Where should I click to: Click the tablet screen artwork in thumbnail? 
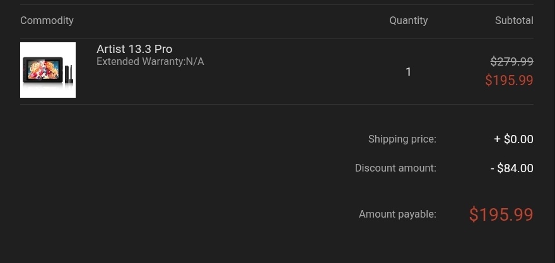click(43, 69)
